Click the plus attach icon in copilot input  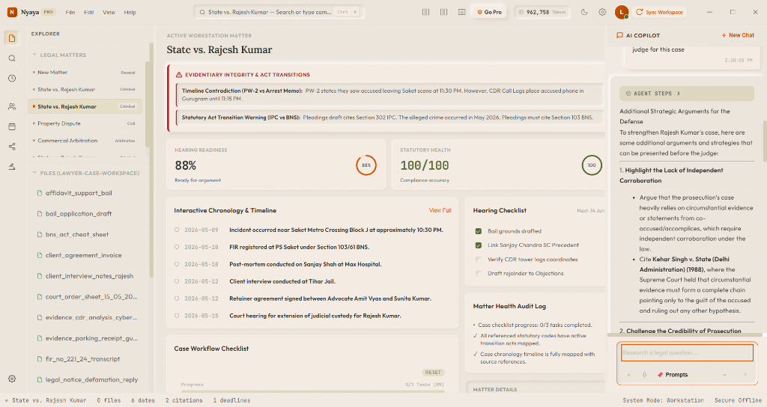628,375
